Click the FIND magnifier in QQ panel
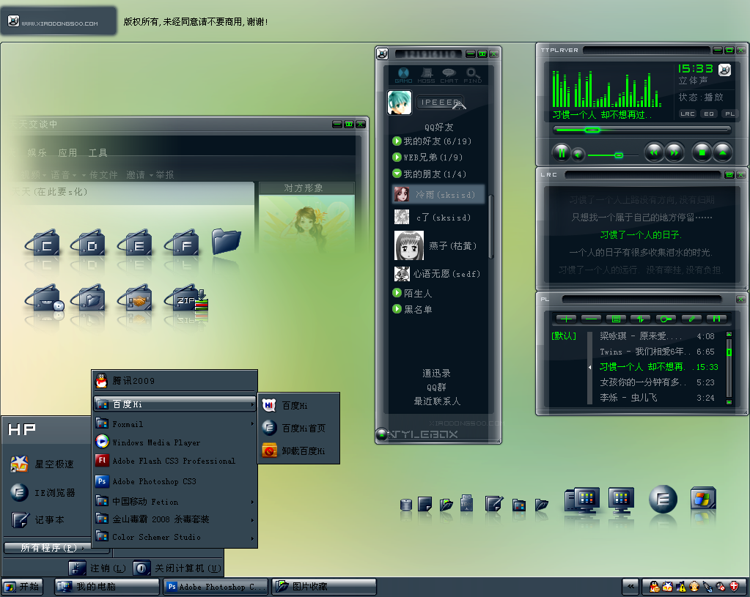This screenshot has height=597, width=750. pyautogui.click(x=473, y=75)
